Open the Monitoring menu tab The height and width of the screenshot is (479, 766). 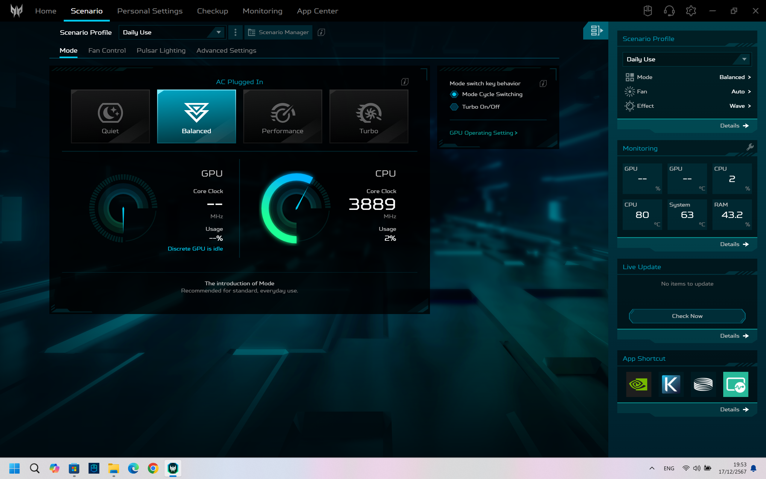tap(262, 11)
